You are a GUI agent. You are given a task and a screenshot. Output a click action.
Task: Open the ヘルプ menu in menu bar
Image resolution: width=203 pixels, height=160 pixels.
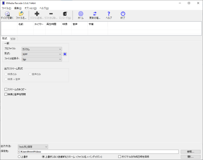point(44,8)
